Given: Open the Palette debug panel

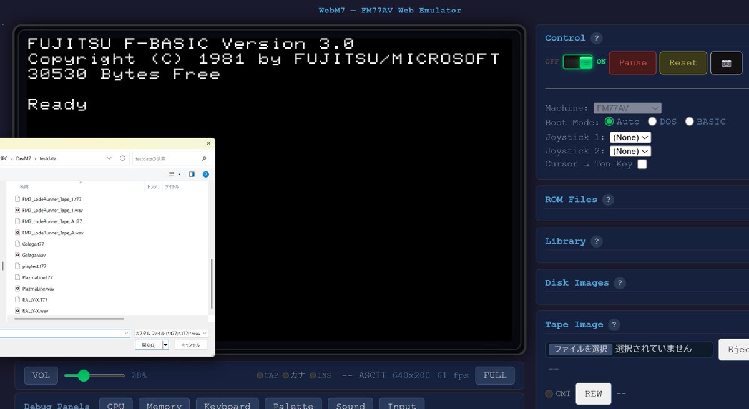Looking at the screenshot, I should 293,403.
